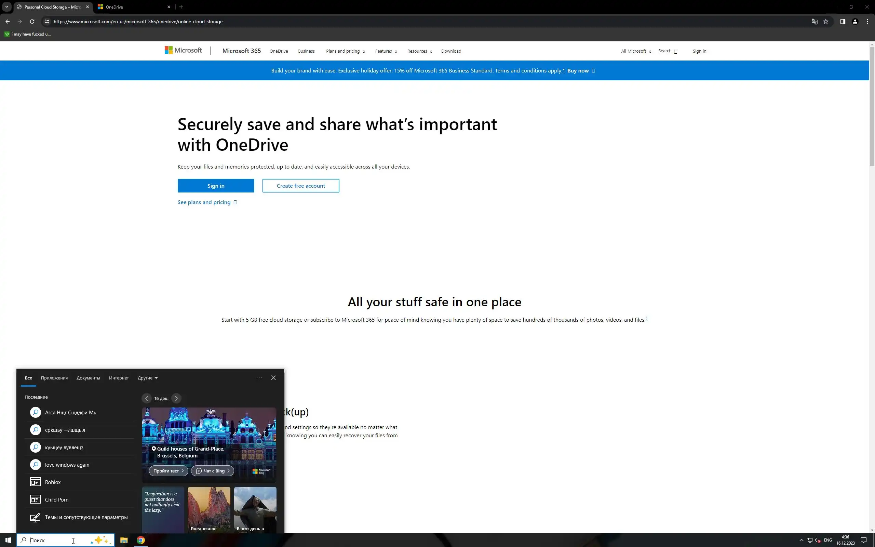875x547 pixels.
Task: Go to next day in search highlights
Action: [x=176, y=398]
